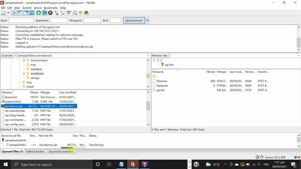The image size is (301, 169).
Task: Toggle the message log display
Action: (15, 13)
